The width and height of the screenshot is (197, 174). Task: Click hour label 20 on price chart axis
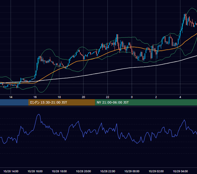(83, 97)
